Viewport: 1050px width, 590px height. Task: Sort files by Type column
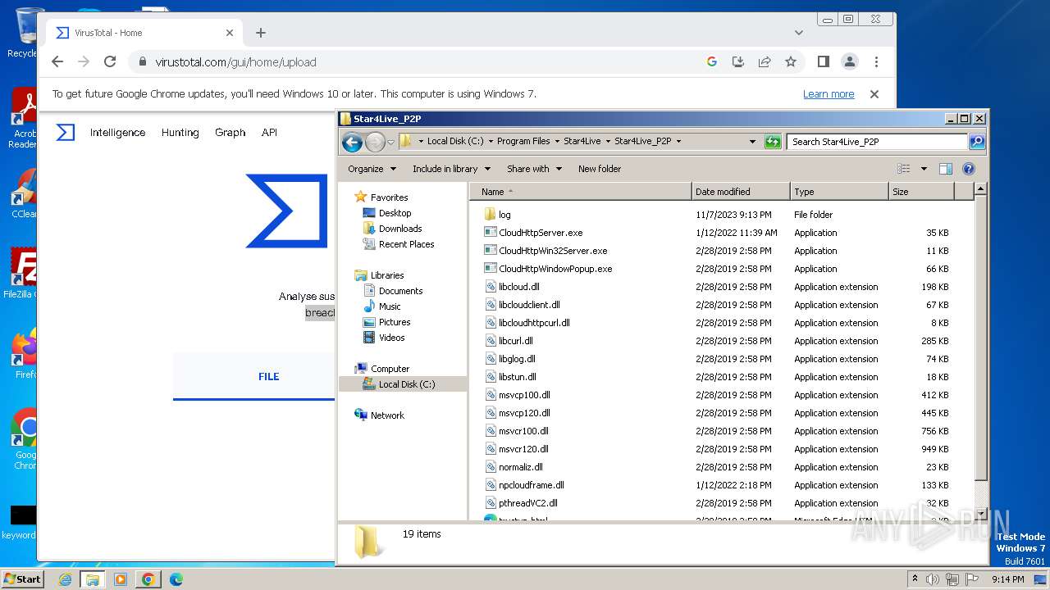point(839,192)
